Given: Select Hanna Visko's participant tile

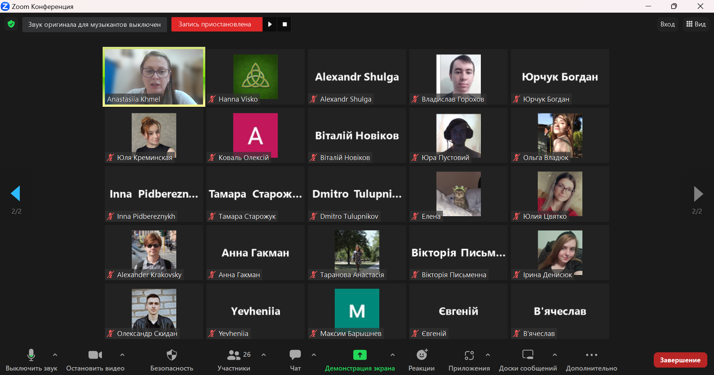Looking at the screenshot, I should point(255,77).
